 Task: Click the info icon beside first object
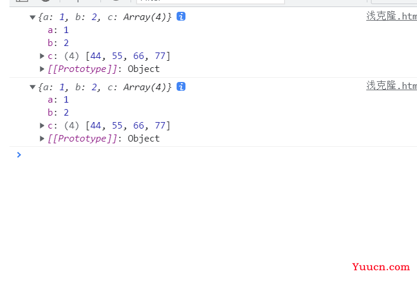pos(181,17)
